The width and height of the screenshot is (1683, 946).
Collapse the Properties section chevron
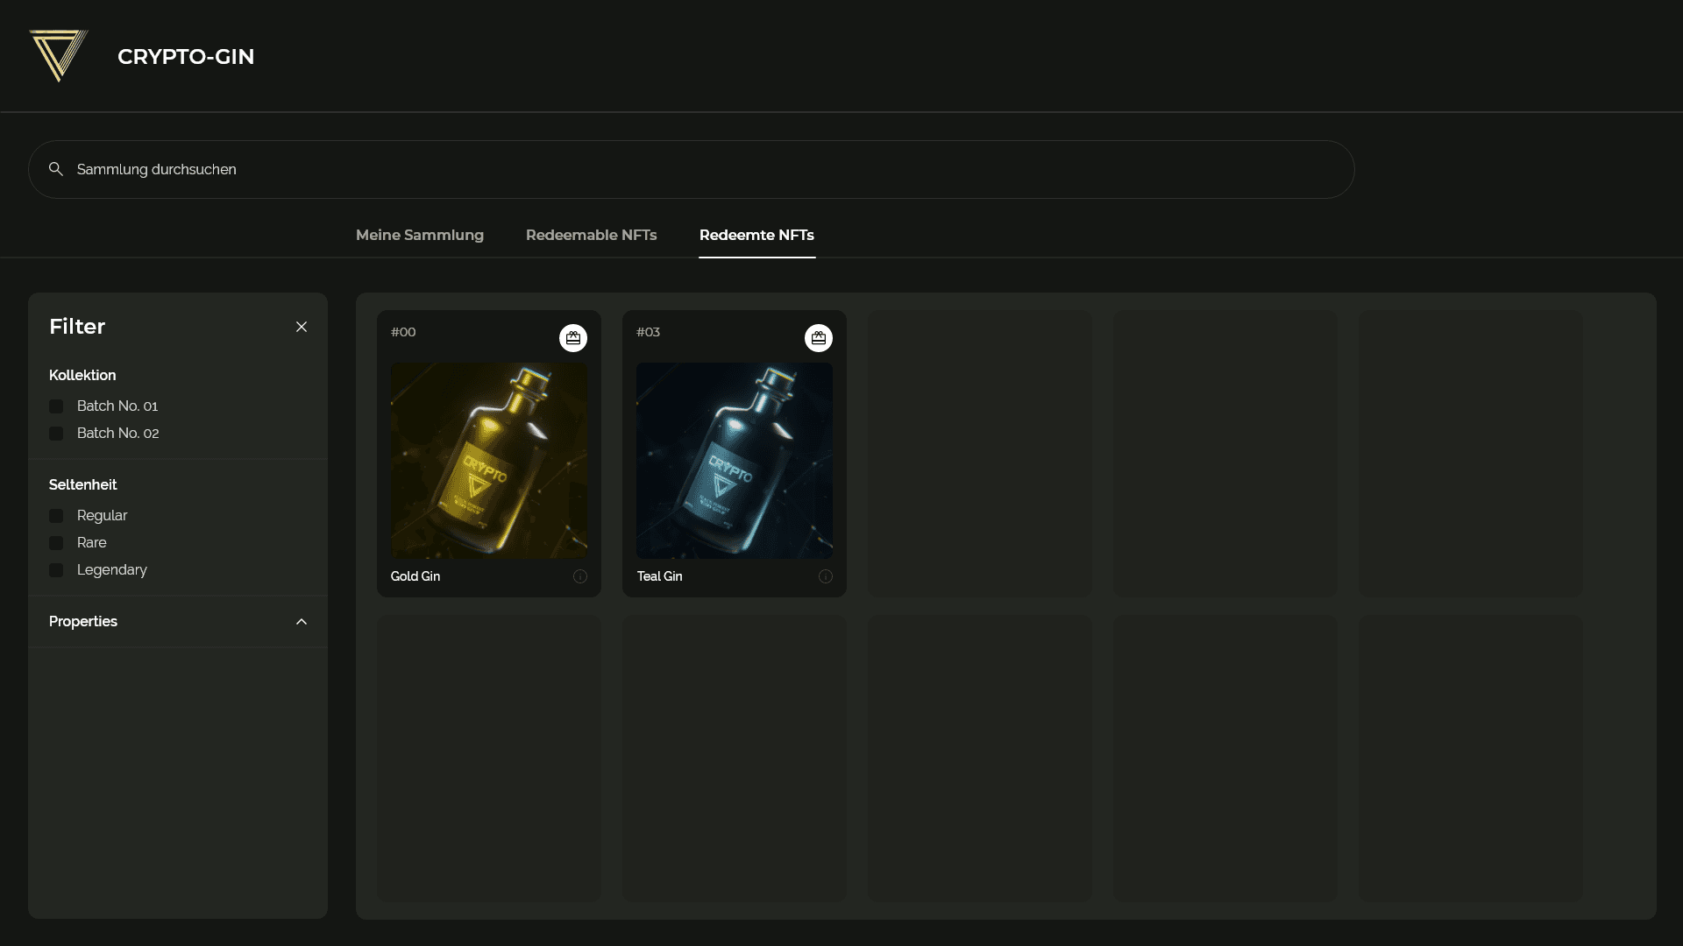302,622
